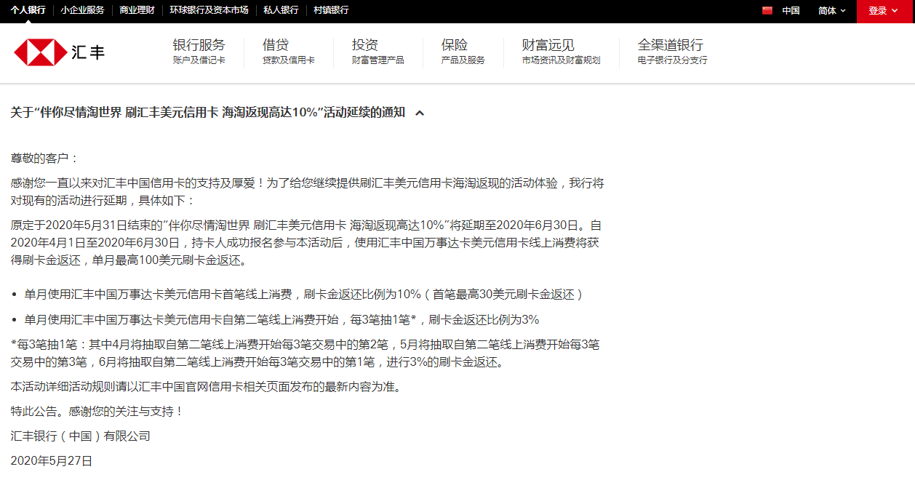Click the bullet about 首笔线上消费 10% cashback
915x480 pixels.
[x=304, y=295]
